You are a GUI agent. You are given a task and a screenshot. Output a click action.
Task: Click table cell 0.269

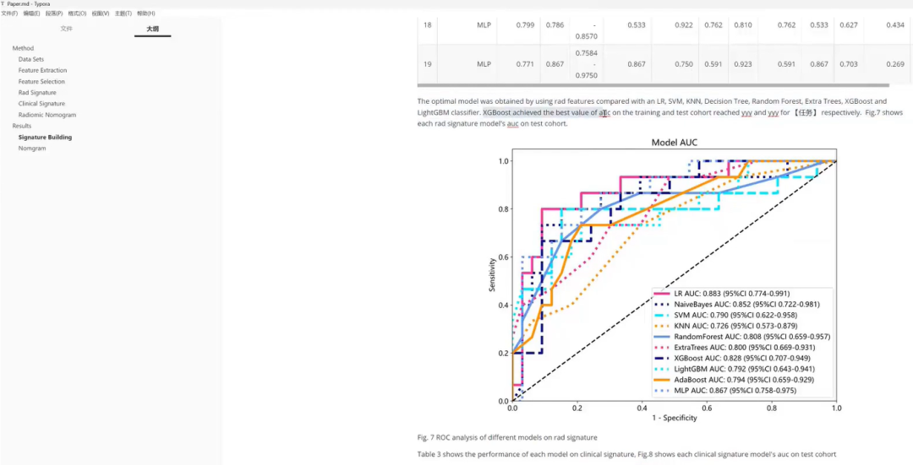(895, 64)
